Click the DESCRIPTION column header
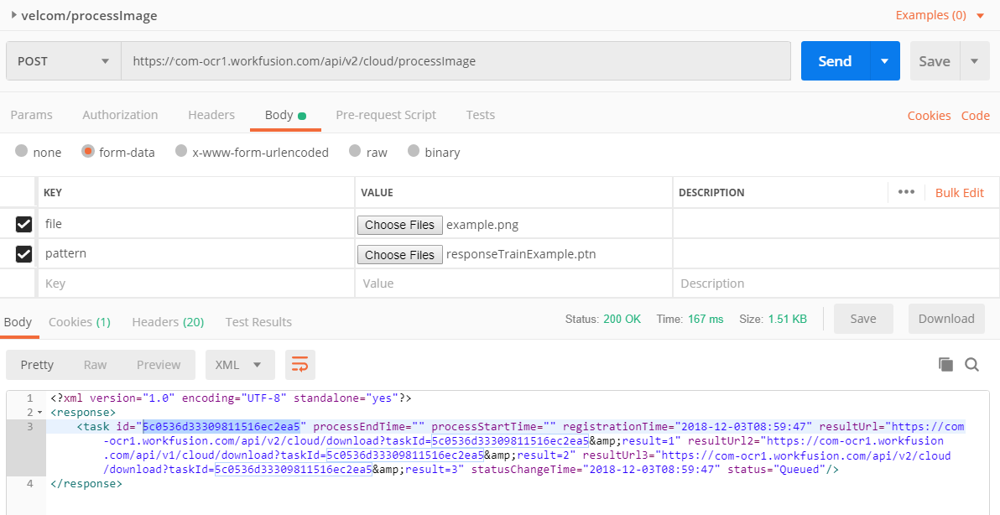This screenshot has width=1000, height=515. point(711,192)
